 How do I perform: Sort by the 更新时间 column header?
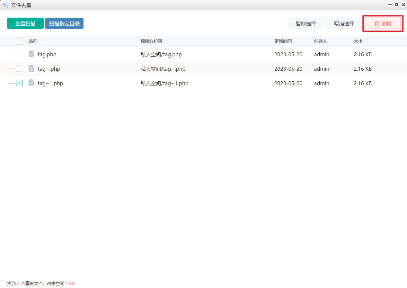283,41
